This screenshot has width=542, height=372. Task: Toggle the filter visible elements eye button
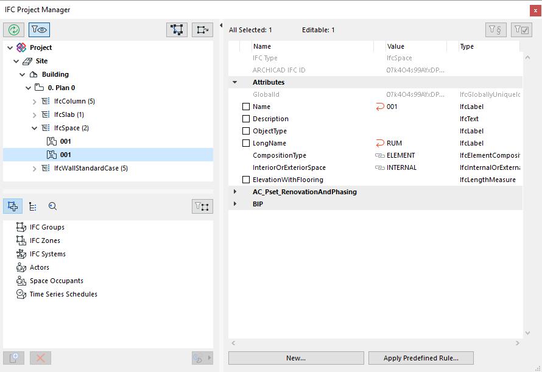(39, 30)
